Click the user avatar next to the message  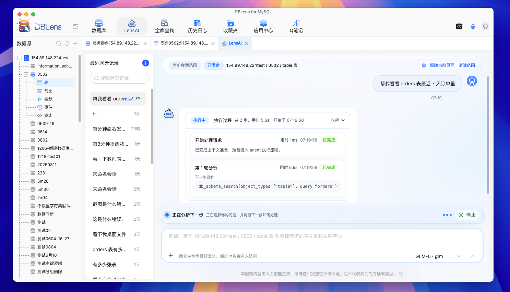[472, 81]
